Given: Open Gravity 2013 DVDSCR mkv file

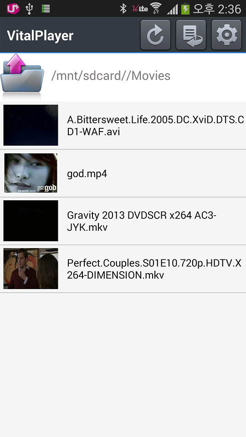Looking at the screenshot, I should point(123,221).
